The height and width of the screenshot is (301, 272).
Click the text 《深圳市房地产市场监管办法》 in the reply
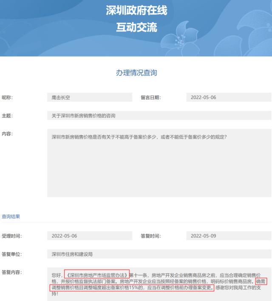tap(97, 275)
